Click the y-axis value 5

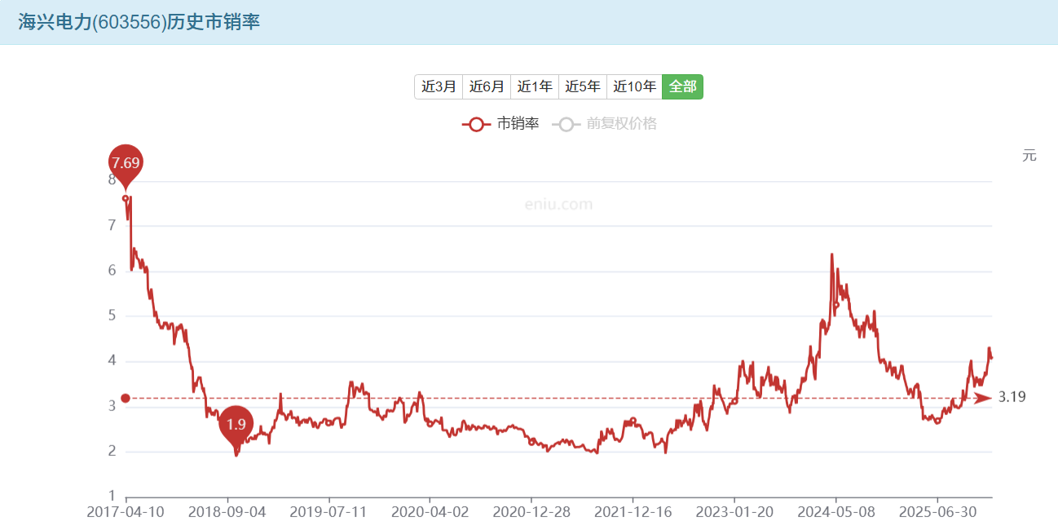coord(112,316)
